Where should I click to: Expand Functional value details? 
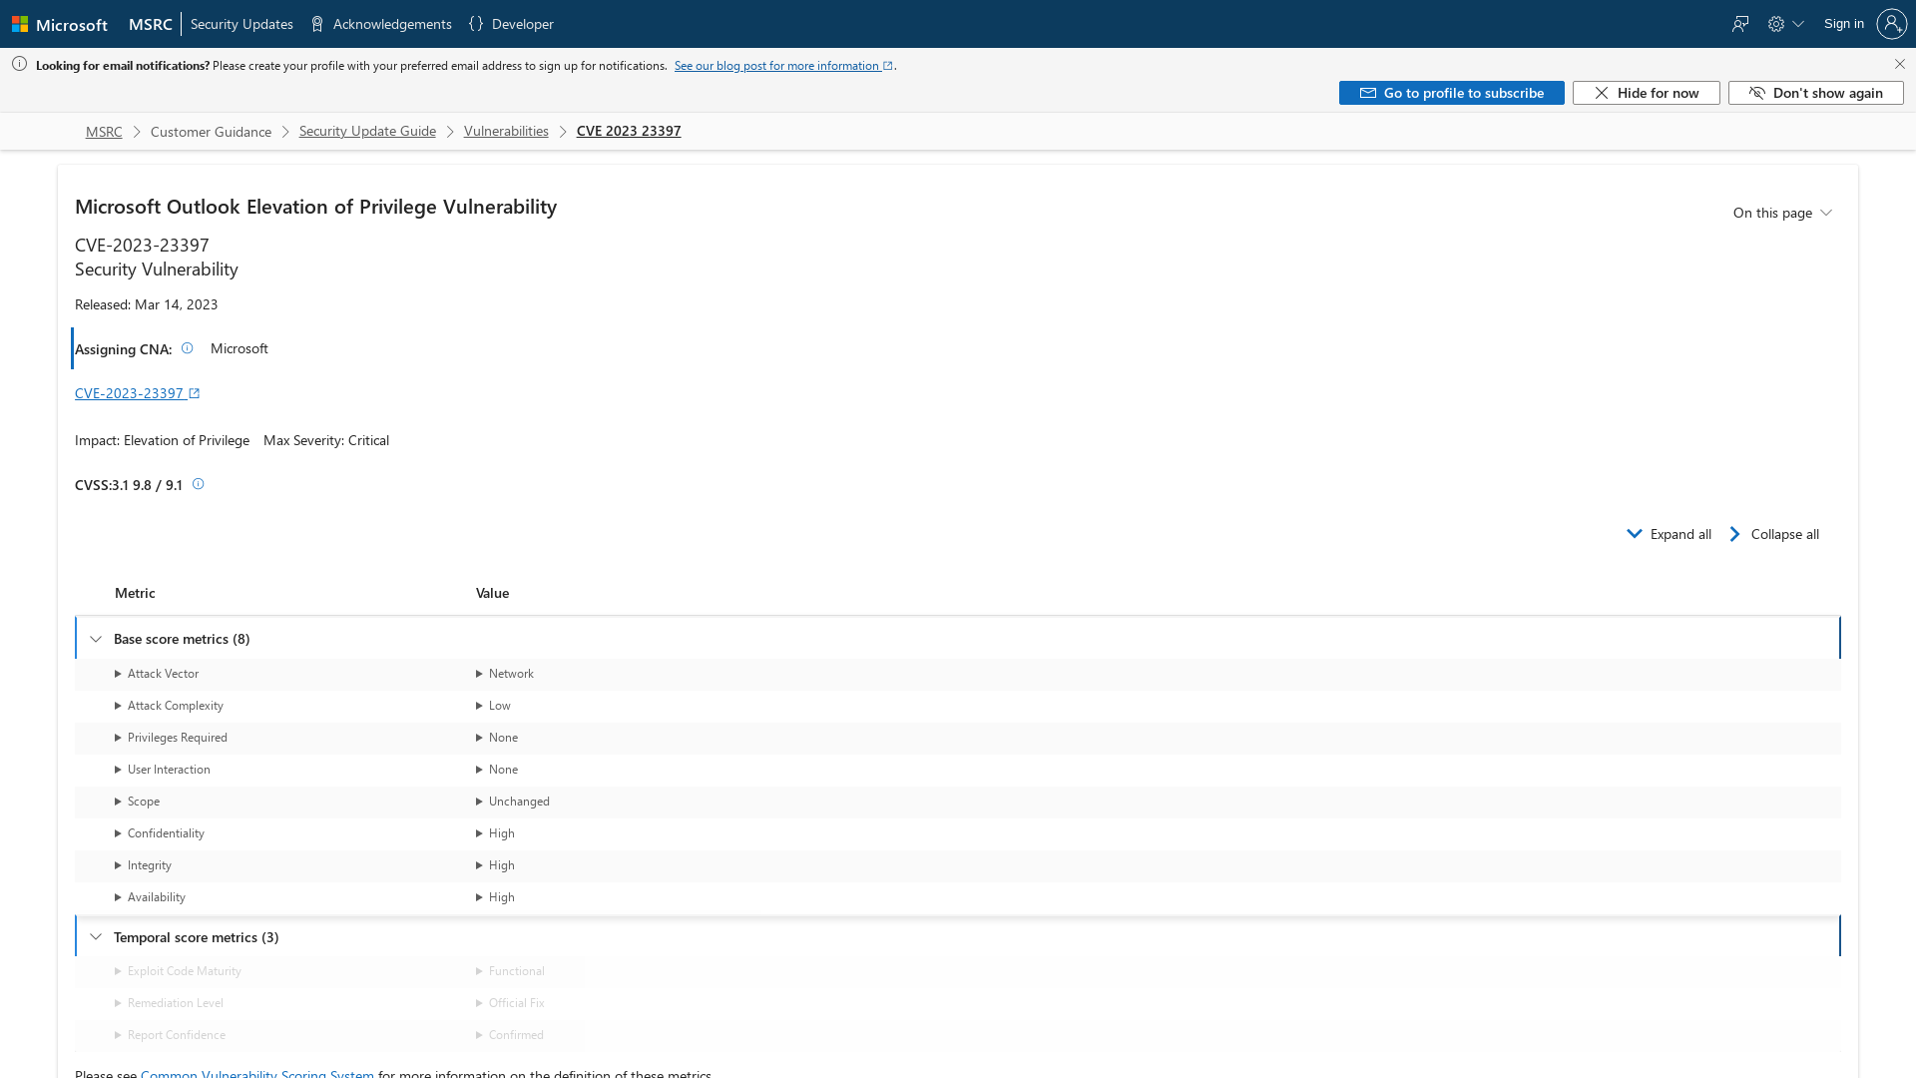[x=510, y=971]
